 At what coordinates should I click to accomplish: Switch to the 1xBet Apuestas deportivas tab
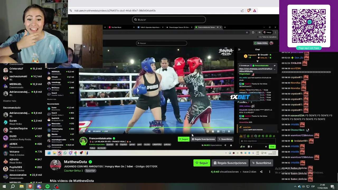[151, 27]
